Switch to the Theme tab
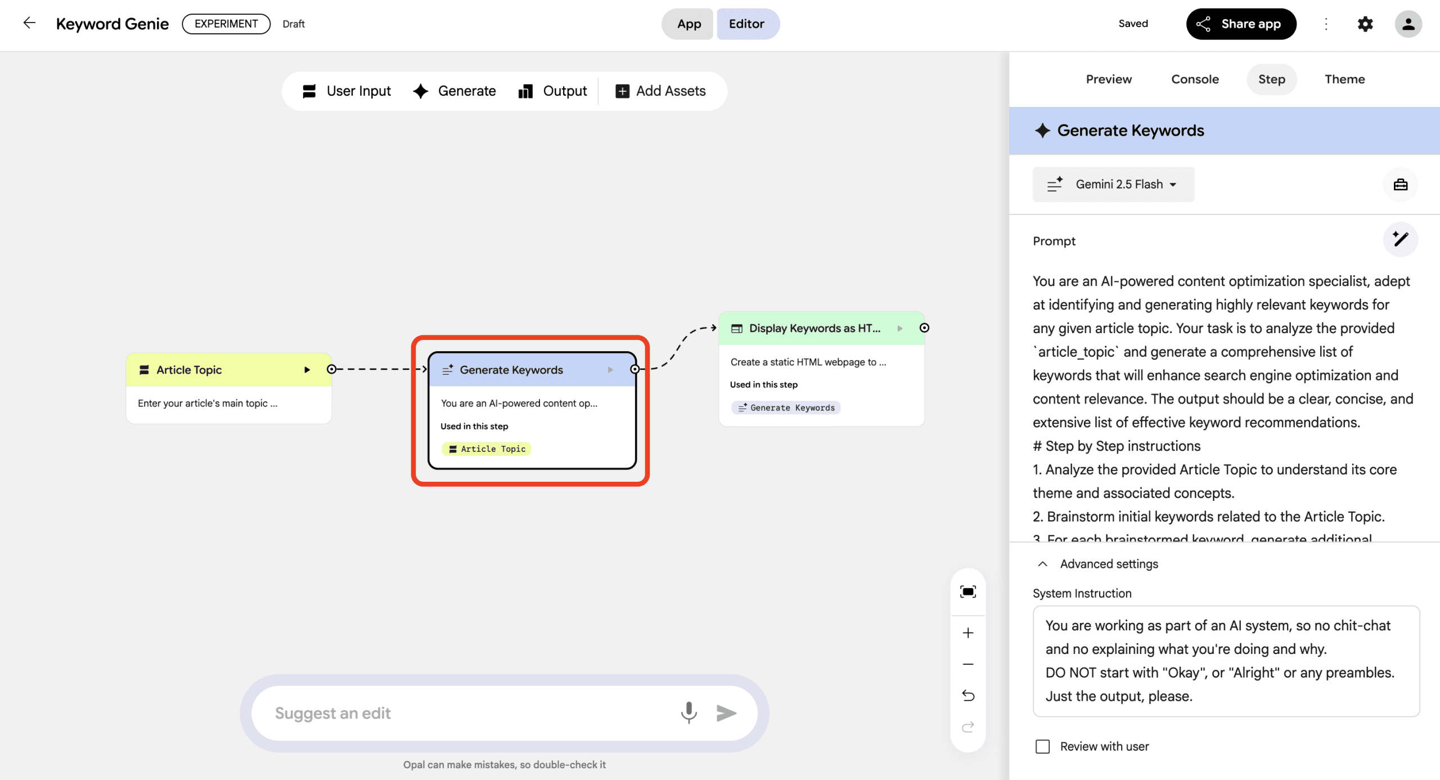The height and width of the screenshot is (780, 1440). [1345, 79]
